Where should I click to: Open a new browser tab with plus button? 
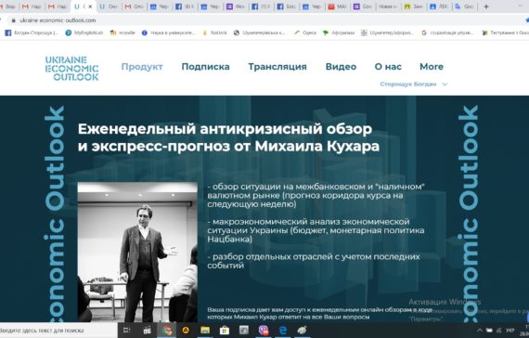pyautogui.click(x=486, y=6)
